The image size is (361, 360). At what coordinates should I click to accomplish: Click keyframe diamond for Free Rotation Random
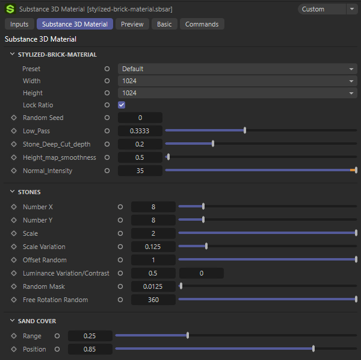click(x=14, y=300)
